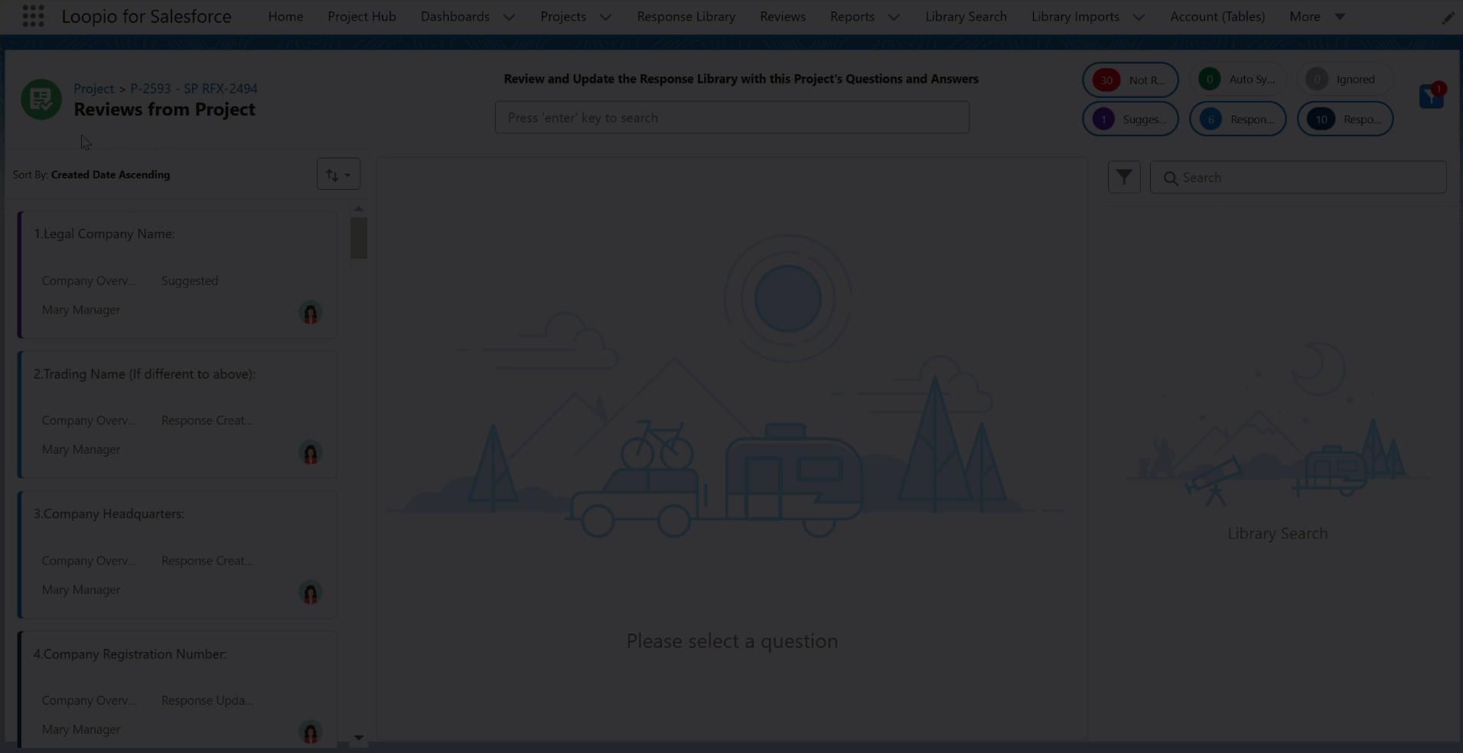Click Response Creat... status on Trading Name card
This screenshot has width=1463, height=753.
click(x=207, y=421)
